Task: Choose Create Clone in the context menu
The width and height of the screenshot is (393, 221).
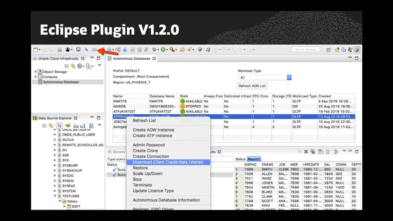Action: (x=145, y=150)
